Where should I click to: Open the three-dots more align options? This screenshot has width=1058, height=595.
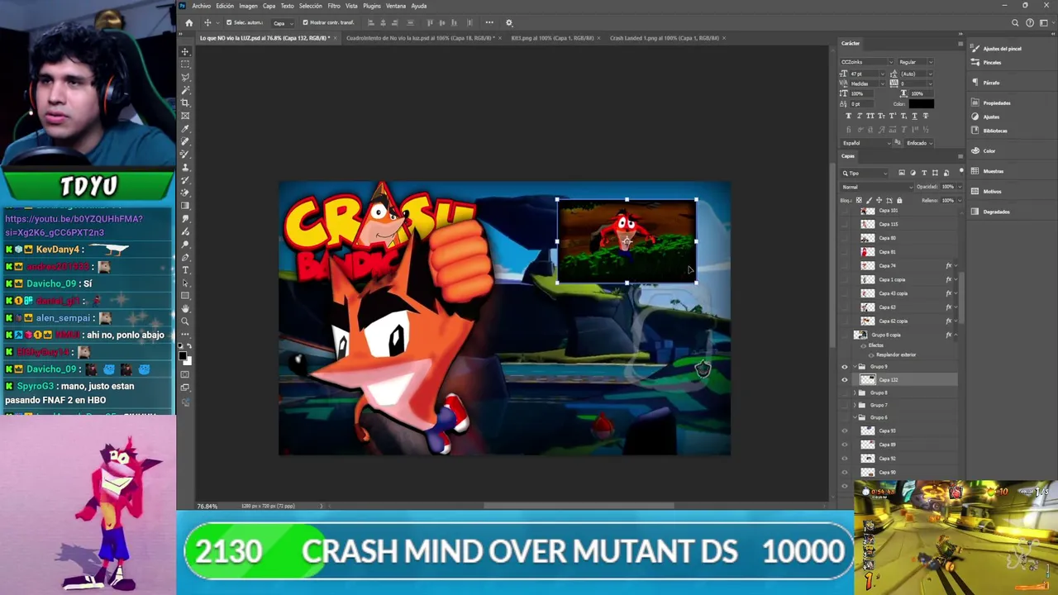click(x=489, y=22)
